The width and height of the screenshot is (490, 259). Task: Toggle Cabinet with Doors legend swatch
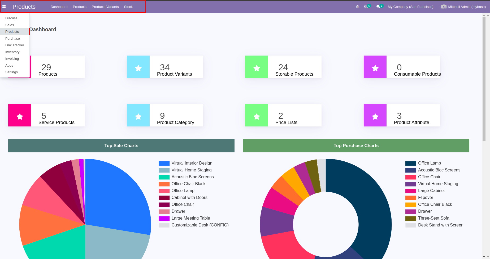point(164,198)
